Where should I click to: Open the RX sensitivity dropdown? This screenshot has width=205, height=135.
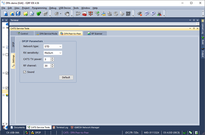click(x=53, y=53)
